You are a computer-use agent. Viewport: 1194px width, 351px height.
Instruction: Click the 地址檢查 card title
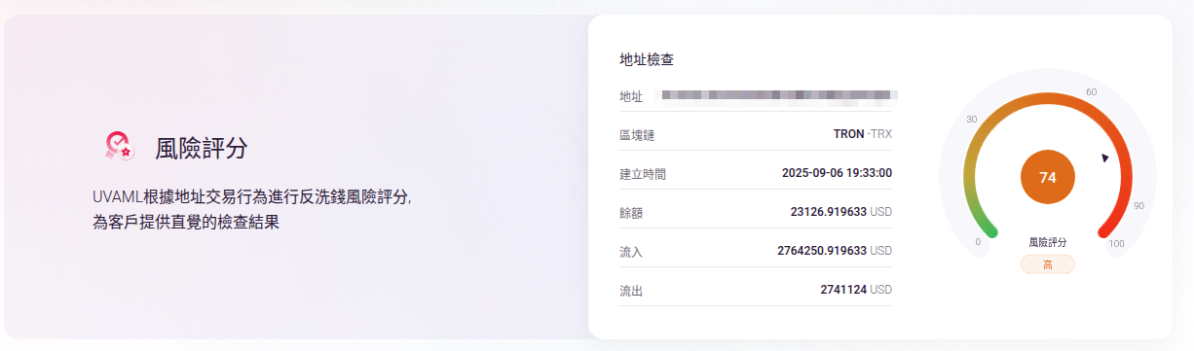(647, 59)
